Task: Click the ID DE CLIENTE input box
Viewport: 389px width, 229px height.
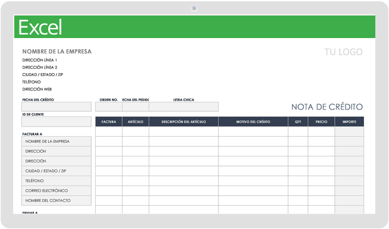Action: tap(57, 121)
